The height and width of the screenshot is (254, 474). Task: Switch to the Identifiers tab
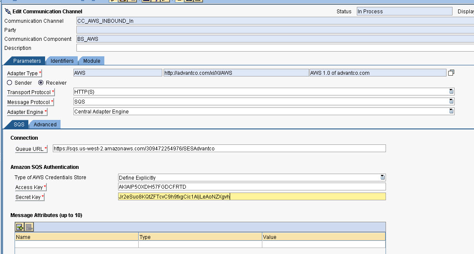(62, 61)
